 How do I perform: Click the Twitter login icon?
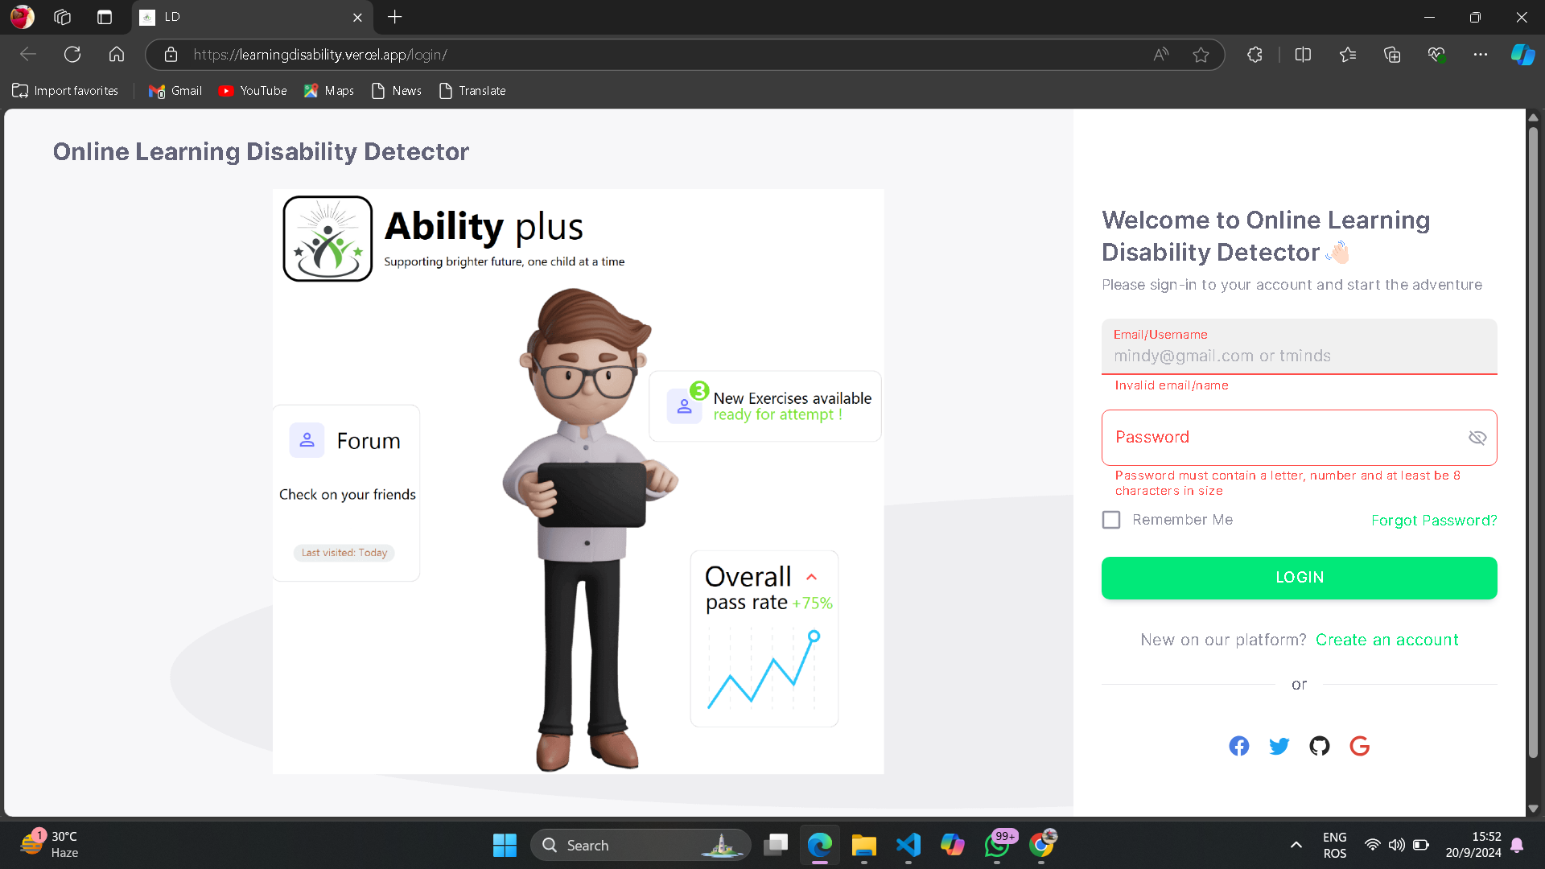1279,746
